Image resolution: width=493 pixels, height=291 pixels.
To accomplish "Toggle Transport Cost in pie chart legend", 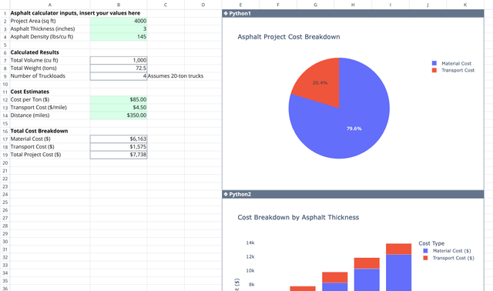I will (454, 70).
